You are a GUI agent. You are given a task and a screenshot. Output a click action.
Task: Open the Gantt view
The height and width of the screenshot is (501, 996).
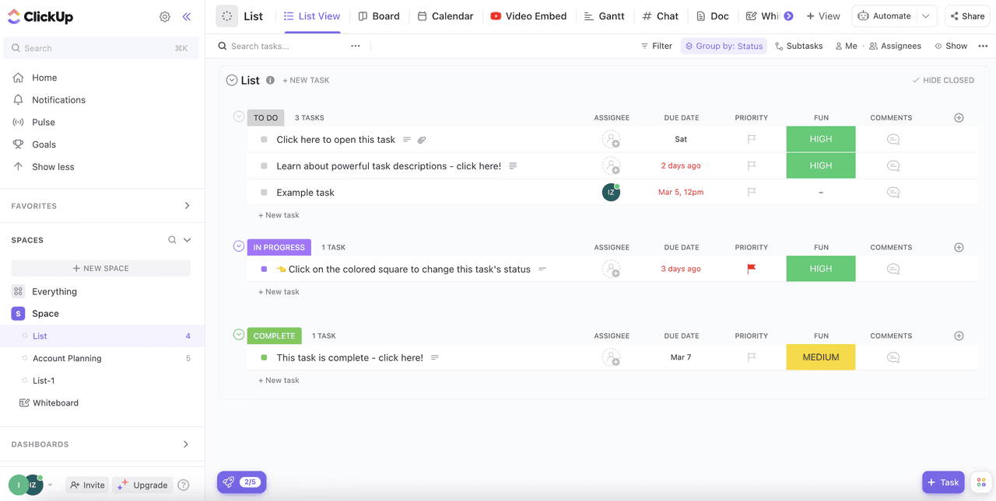click(605, 16)
